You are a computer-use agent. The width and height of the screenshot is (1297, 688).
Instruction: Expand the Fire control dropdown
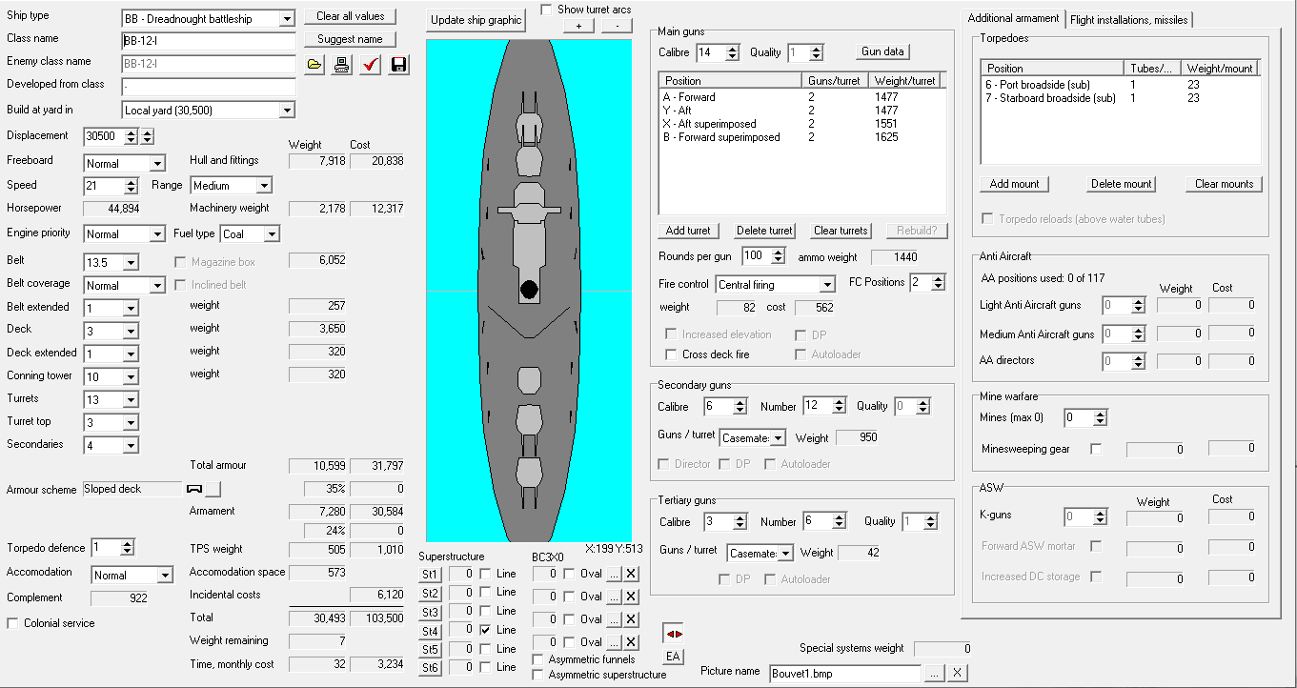(x=826, y=285)
